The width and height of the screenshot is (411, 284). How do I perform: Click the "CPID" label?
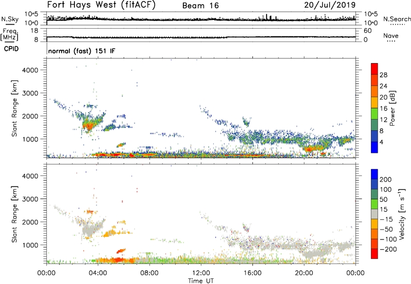[x=11, y=49]
